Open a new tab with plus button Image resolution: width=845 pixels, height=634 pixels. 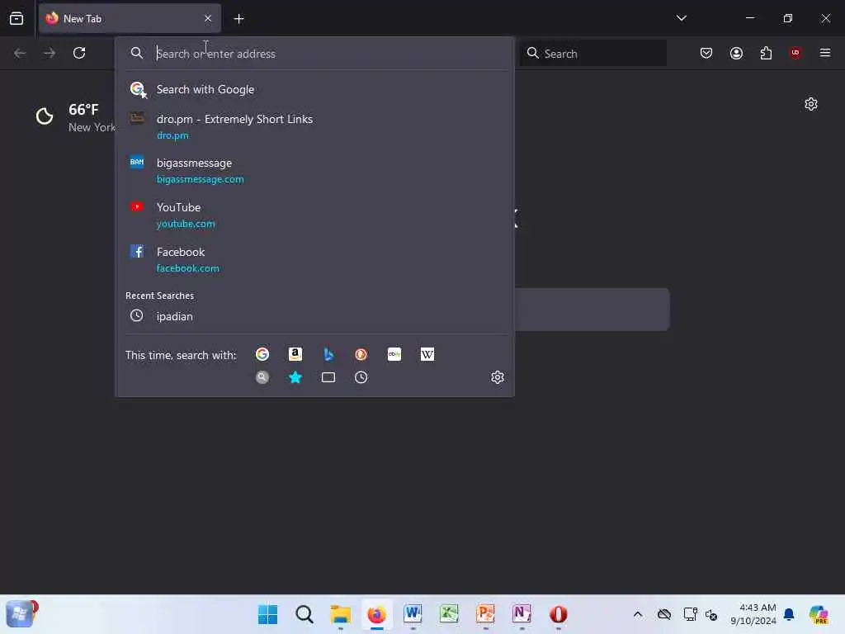click(238, 19)
